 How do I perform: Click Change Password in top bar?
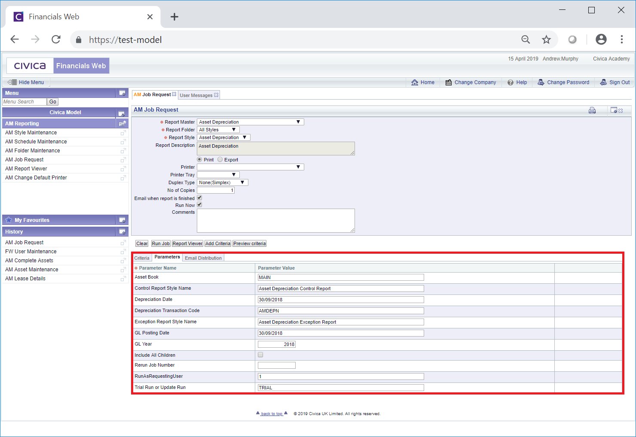563,82
